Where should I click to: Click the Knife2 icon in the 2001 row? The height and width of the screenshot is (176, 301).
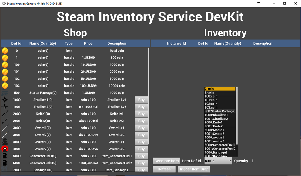(5, 121)
